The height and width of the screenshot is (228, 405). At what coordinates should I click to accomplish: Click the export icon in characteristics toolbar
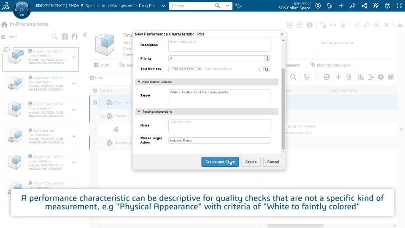371,77
